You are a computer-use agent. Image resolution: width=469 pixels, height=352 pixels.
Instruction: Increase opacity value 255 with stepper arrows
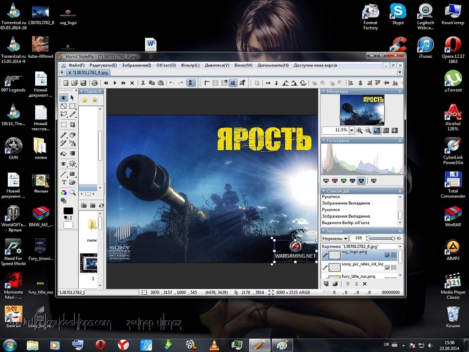point(367,237)
